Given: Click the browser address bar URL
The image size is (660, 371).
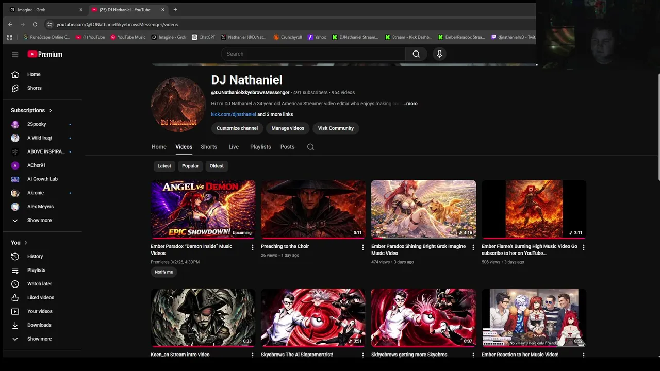Looking at the screenshot, I should [x=117, y=24].
